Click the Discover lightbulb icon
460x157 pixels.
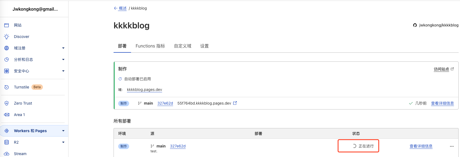(7, 37)
